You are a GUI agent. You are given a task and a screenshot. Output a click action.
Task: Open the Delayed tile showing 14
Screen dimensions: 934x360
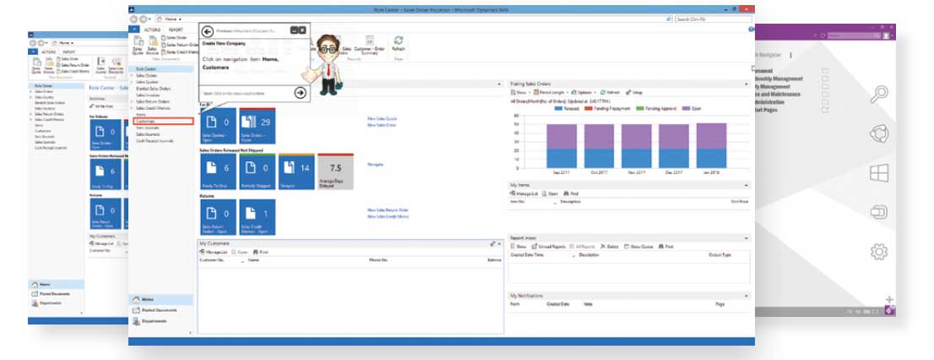(x=296, y=172)
